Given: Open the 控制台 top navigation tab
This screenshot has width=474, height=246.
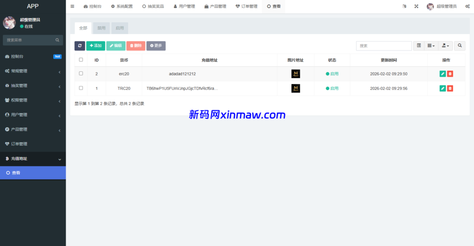Looking at the screenshot, I should click(x=93, y=6).
